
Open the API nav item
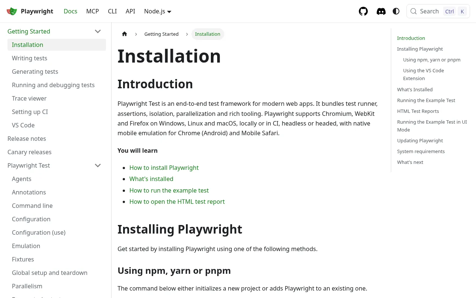130,11
